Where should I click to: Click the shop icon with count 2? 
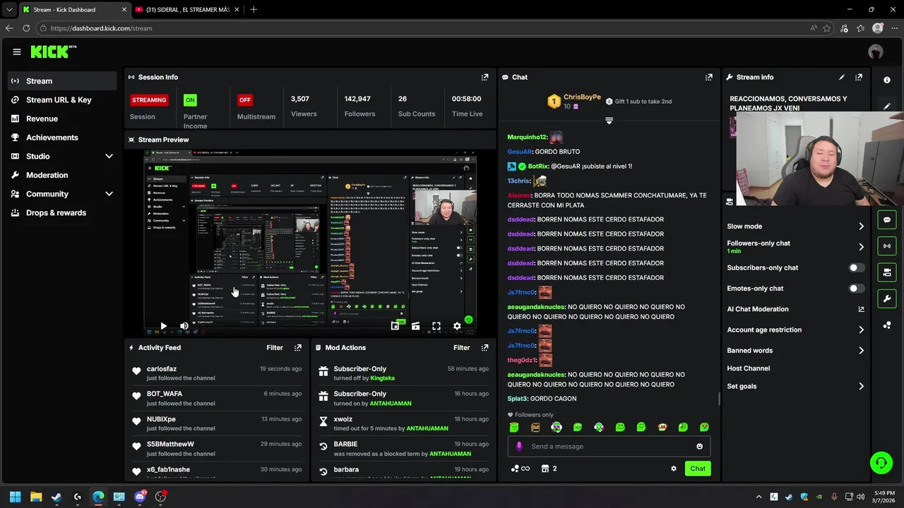tap(549, 468)
